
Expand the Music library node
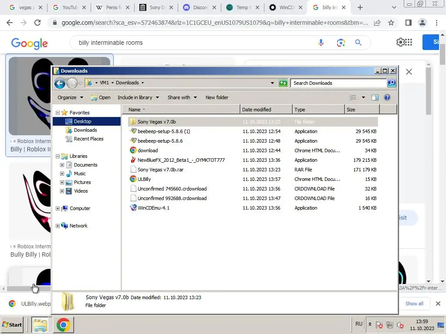(62, 174)
